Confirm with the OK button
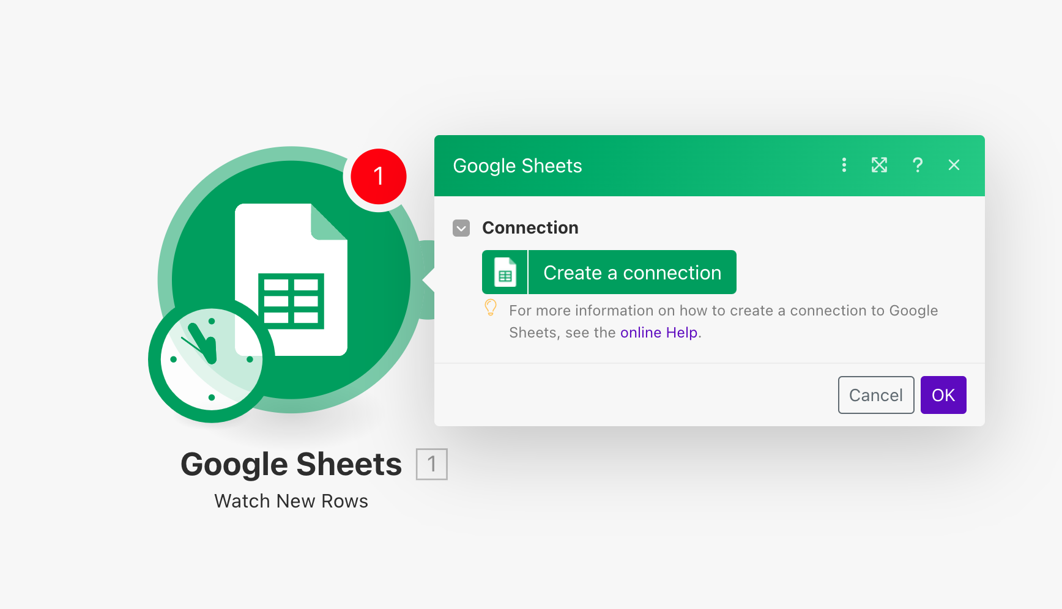Image resolution: width=1062 pixels, height=609 pixels. [x=943, y=395]
